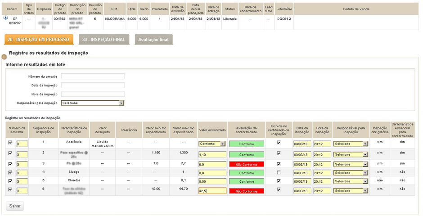Uncheck sample checkbox in Cloretos row
This screenshot has width=423, height=216.
tap(10, 181)
